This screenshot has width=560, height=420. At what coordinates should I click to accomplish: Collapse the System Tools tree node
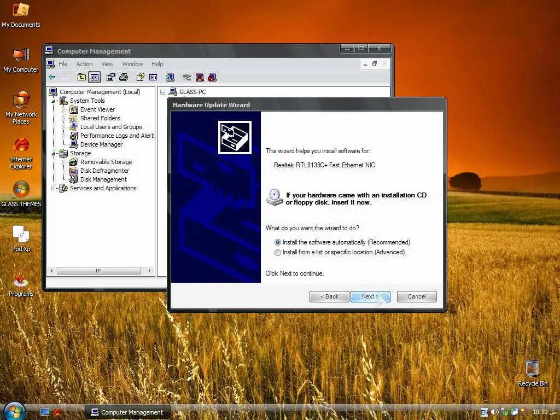pyautogui.click(x=53, y=101)
